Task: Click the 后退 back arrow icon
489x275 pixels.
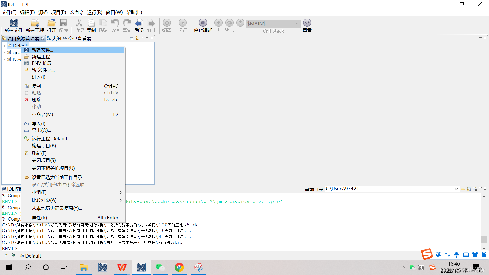Action: pos(139,23)
